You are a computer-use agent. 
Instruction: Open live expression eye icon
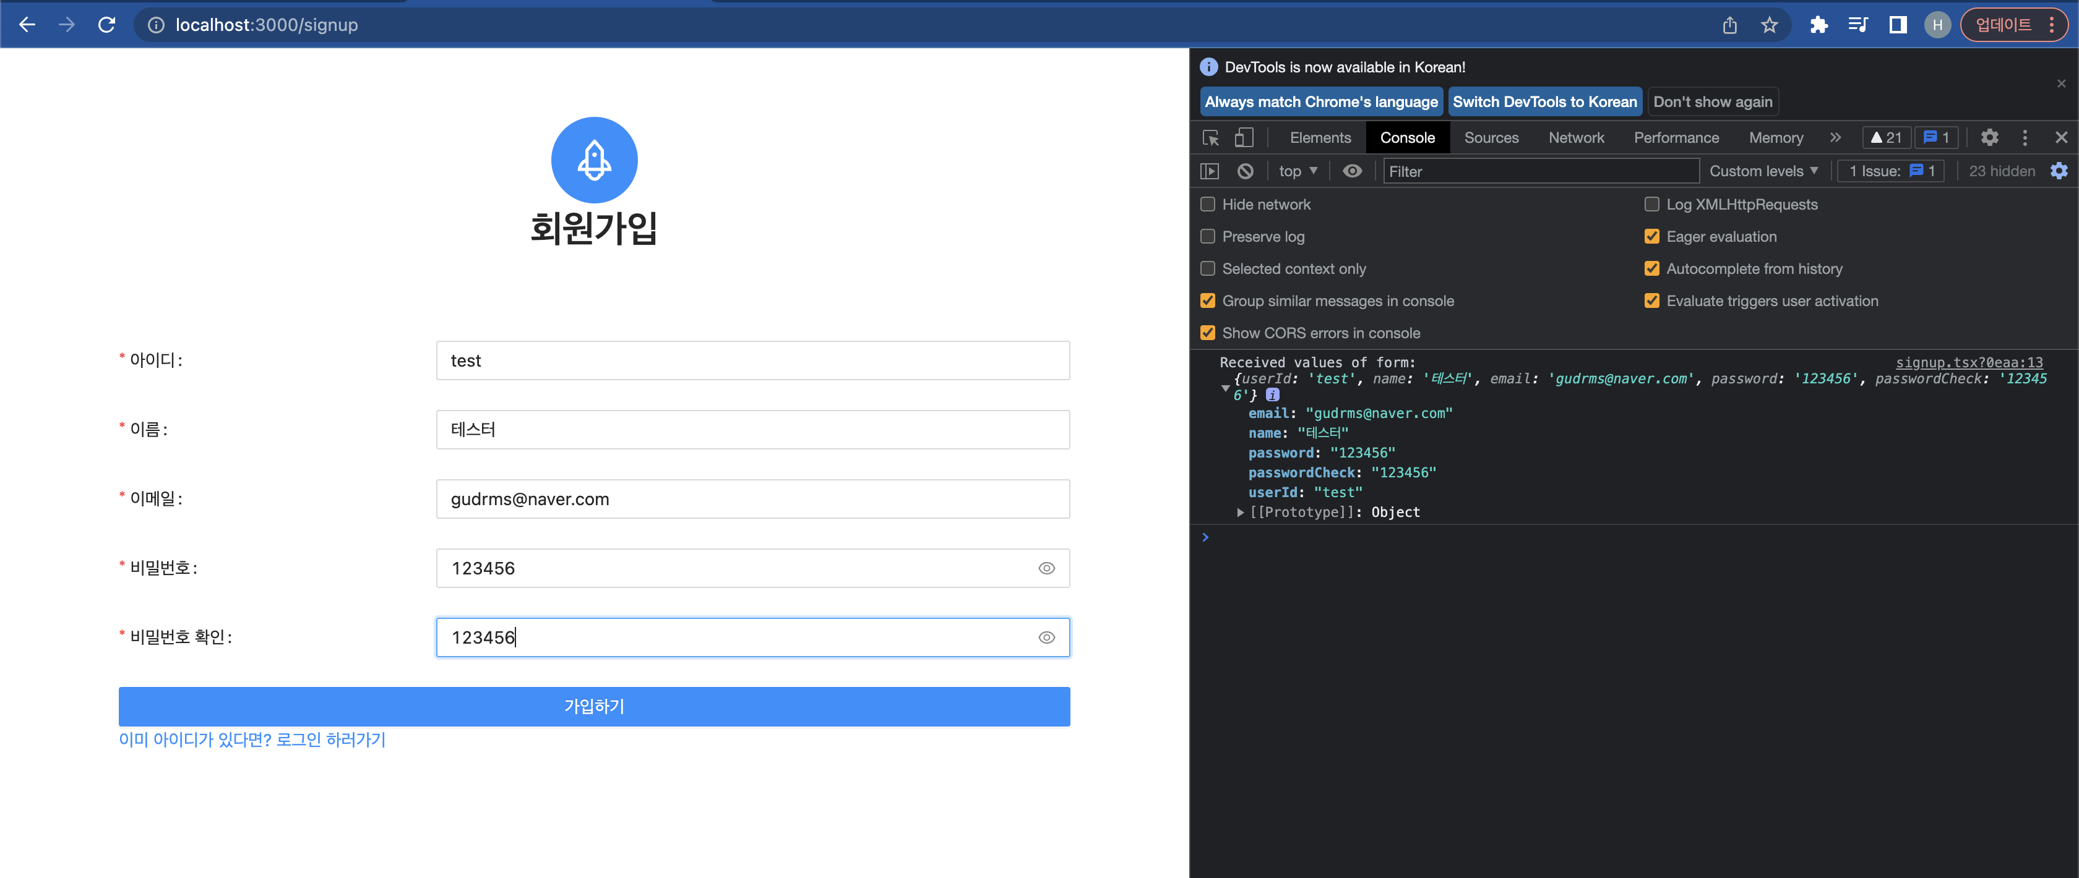tap(1352, 171)
